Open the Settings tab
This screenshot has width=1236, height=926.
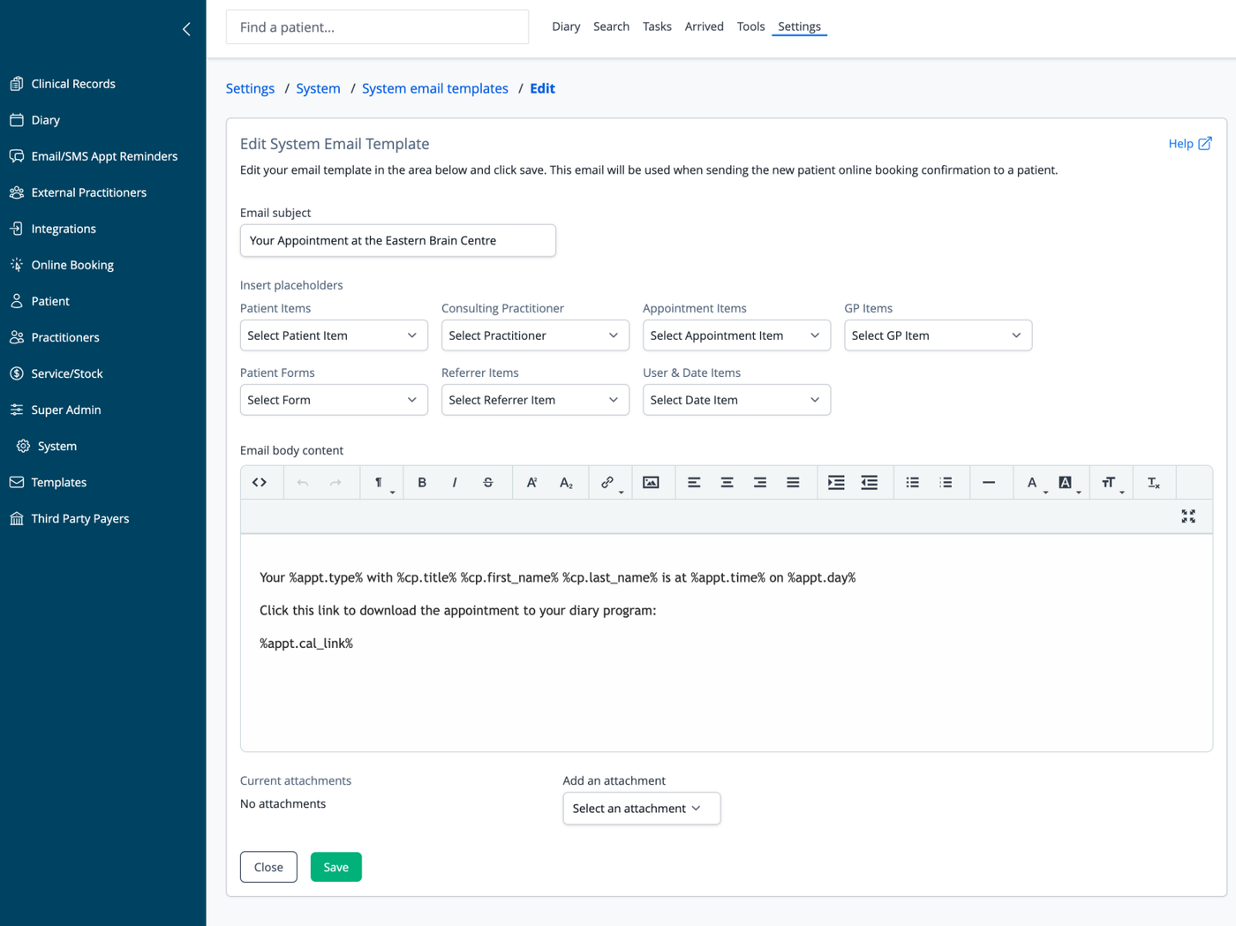[799, 26]
